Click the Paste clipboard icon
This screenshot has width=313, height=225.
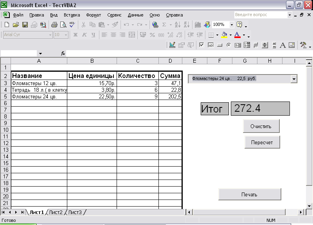coord(102,25)
